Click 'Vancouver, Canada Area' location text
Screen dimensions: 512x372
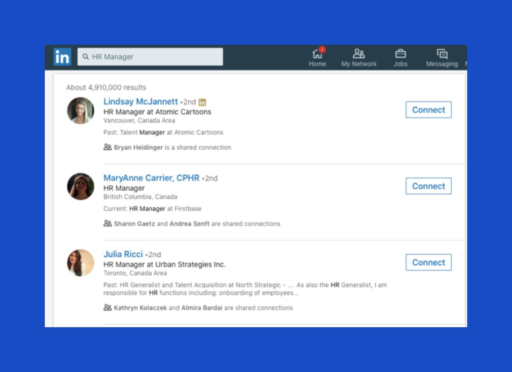pyautogui.click(x=139, y=120)
